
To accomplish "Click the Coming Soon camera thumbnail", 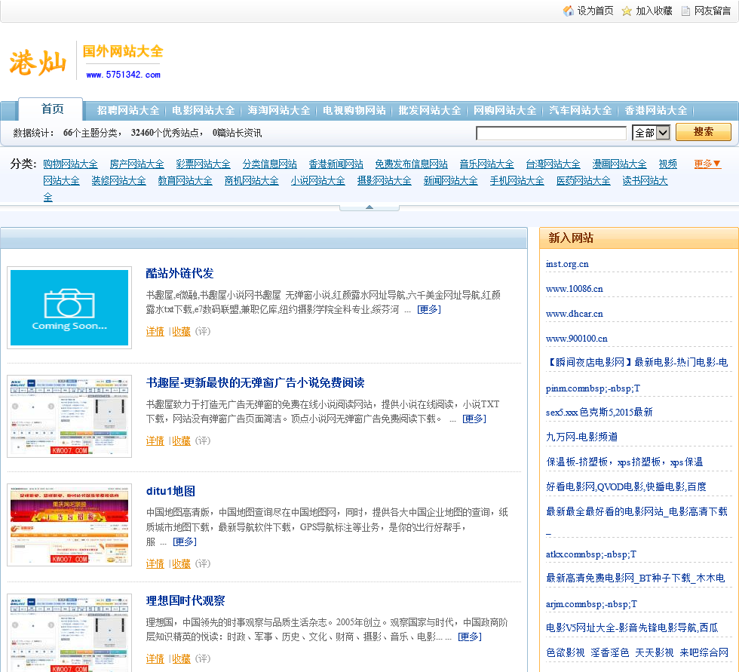I will point(69,308).
